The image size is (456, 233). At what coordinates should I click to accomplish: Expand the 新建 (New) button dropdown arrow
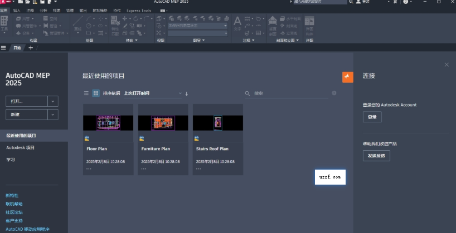52,115
